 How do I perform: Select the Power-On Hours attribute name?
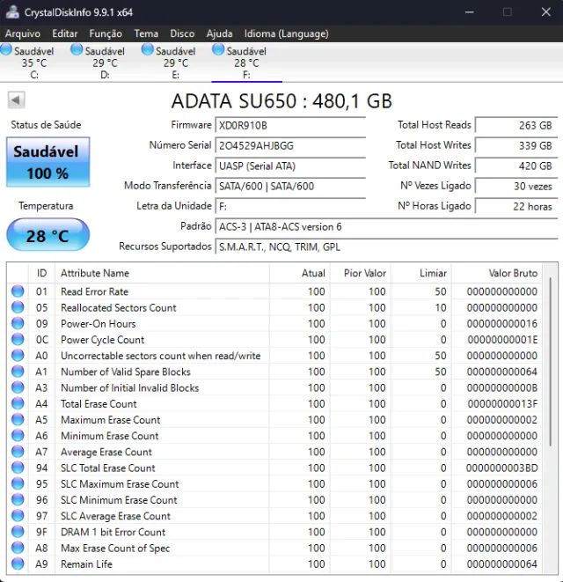[99, 324]
